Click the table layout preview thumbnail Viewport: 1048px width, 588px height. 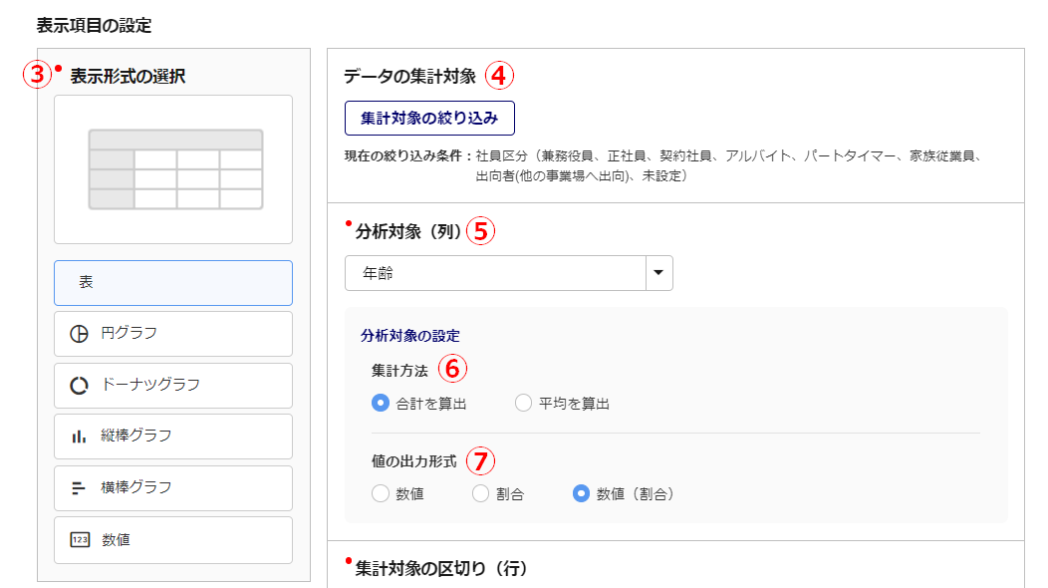[173, 169]
